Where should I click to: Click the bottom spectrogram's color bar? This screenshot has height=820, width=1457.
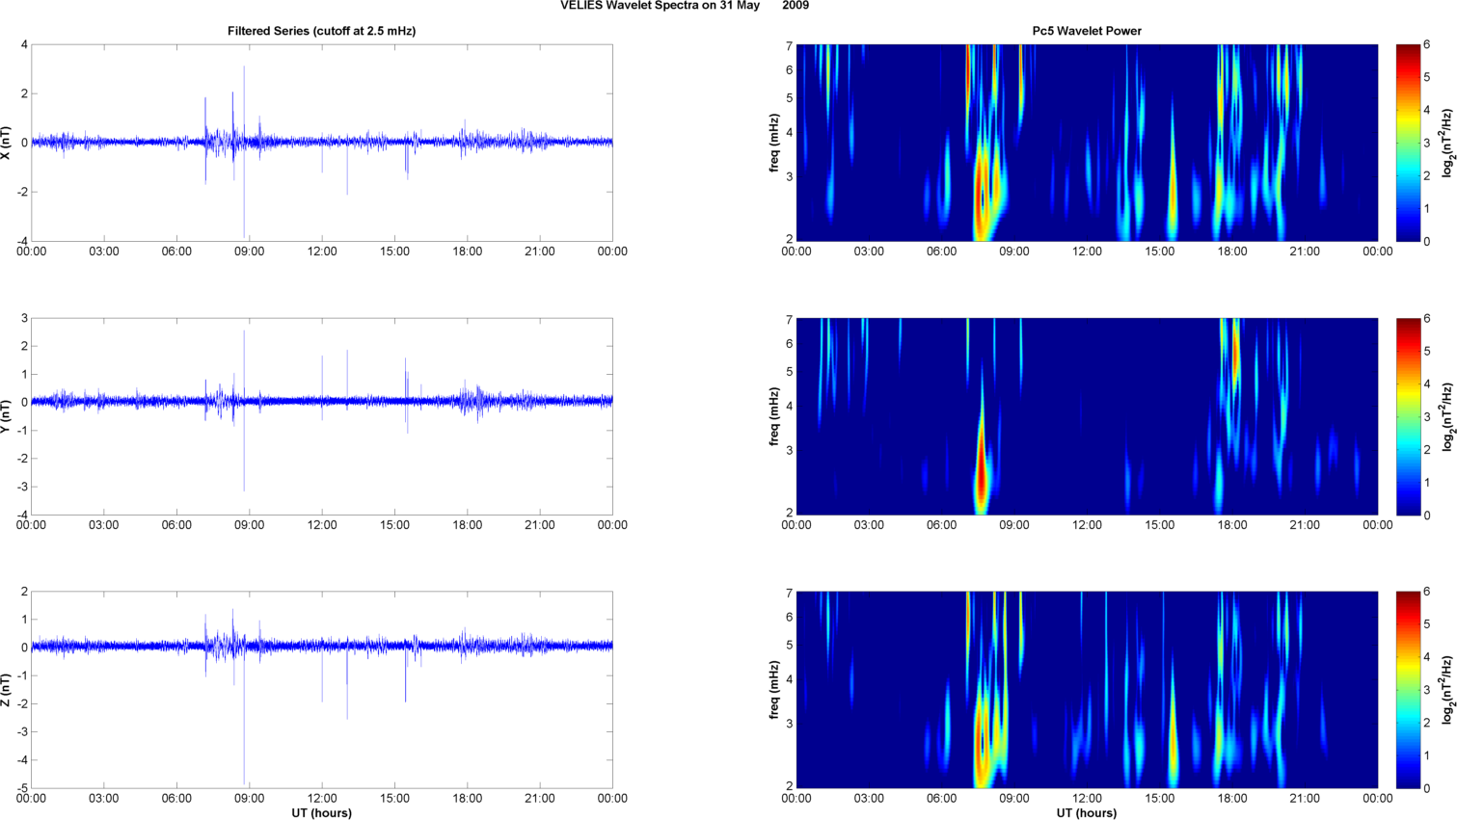pyautogui.click(x=1408, y=690)
